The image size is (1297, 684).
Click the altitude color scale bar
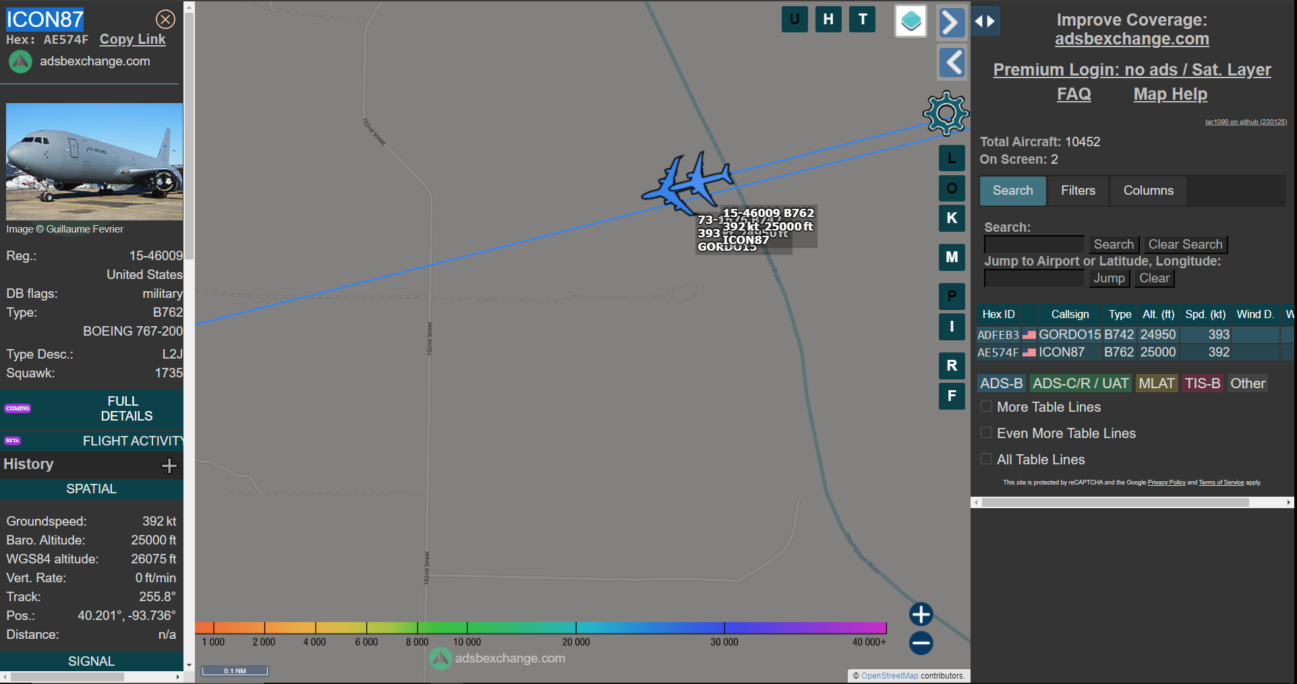tap(540, 628)
